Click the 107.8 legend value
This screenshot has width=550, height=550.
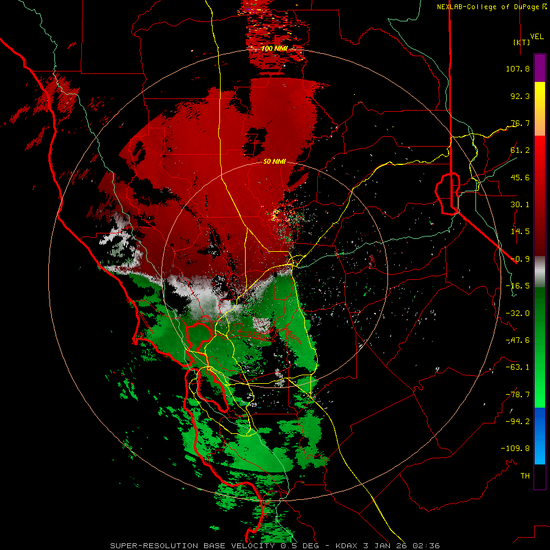tap(518, 68)
